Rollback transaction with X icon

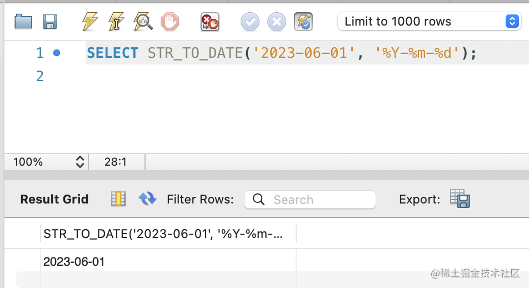click(277, 22)
